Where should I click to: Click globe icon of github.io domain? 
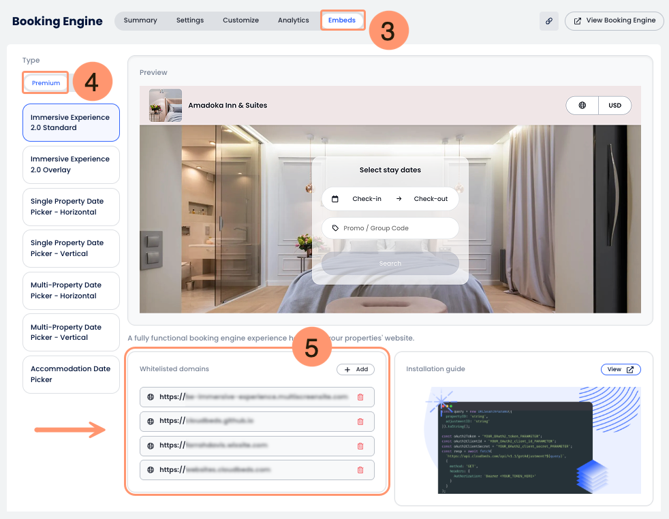pos(150,422)
